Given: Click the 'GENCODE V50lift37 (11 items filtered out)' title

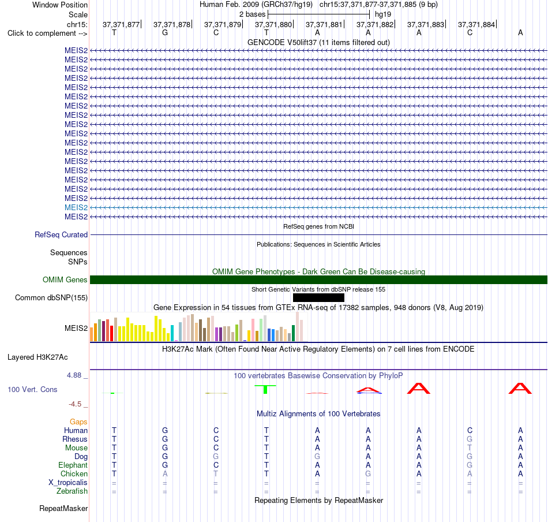Looking at the screenshot, I should point(318,42).
